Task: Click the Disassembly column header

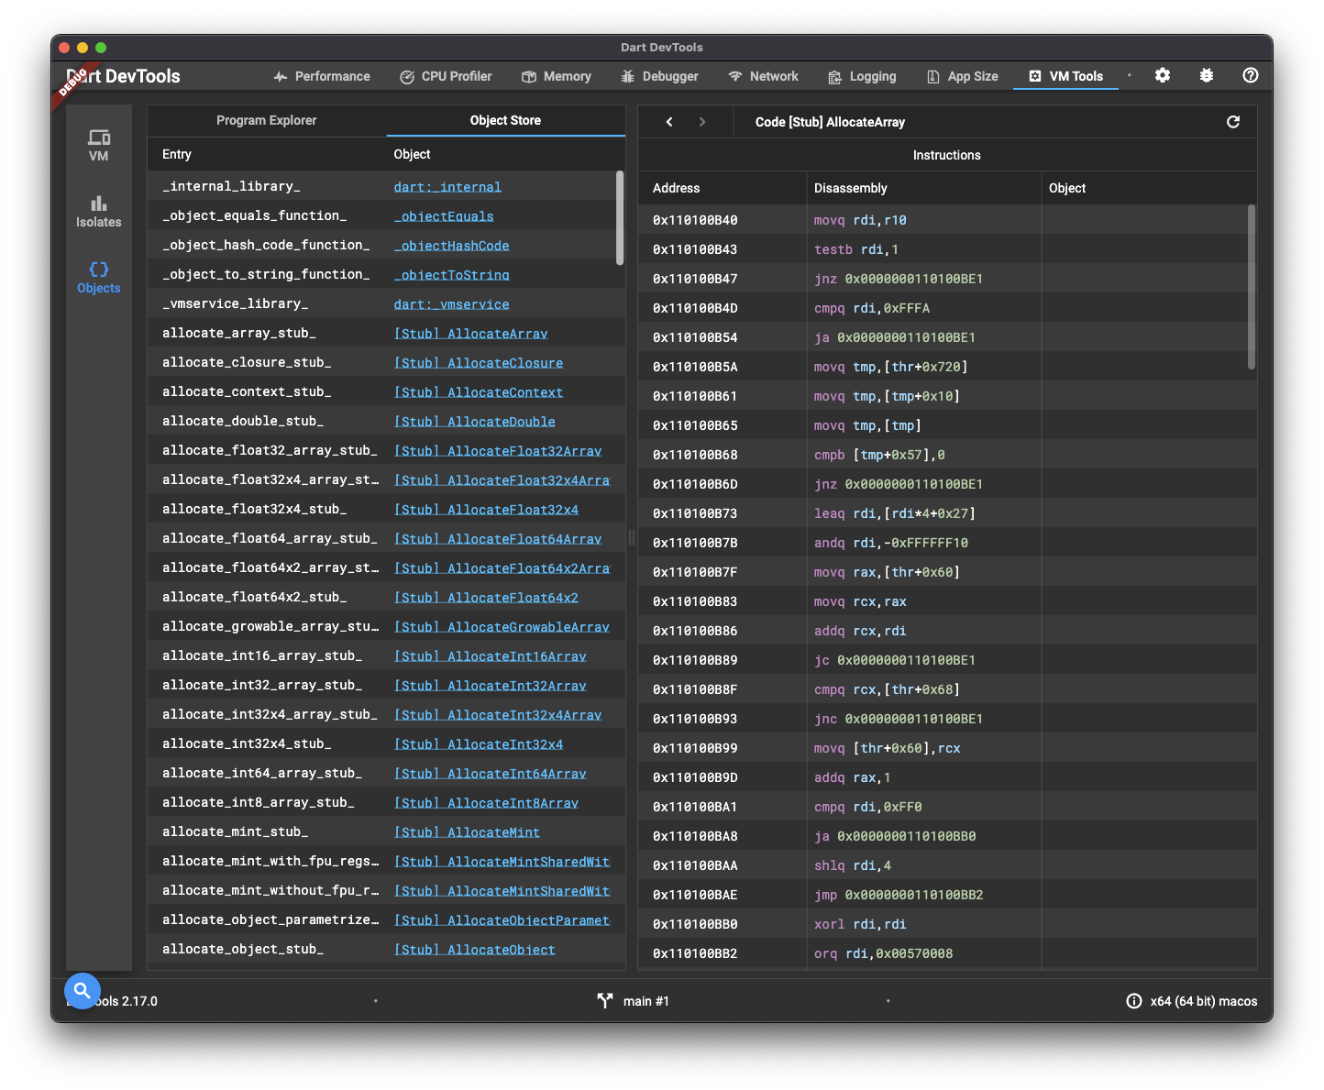Action: (851, 188)
